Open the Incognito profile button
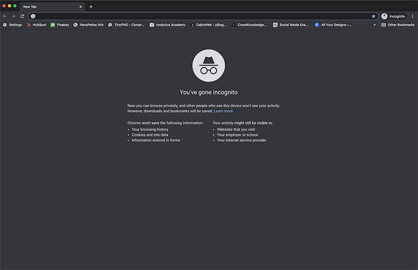Image resolution: width=418 pixels, height=270 pixels. (393, 16)
